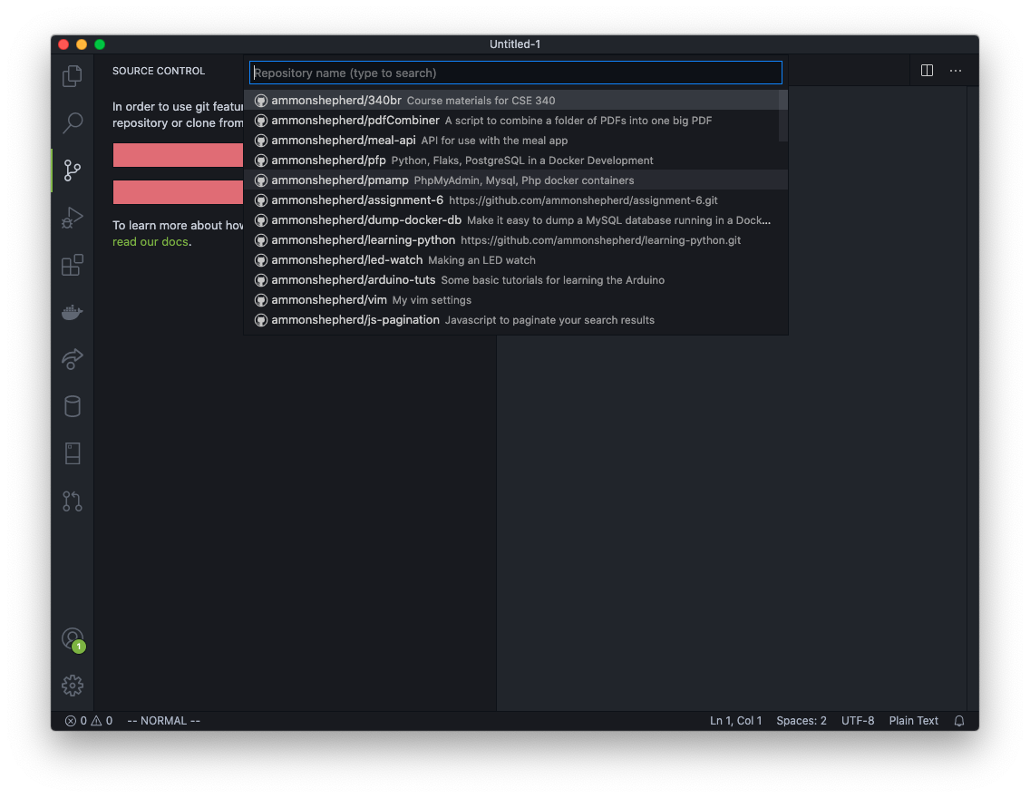Pick the ammonshepherd/js-pagination repository
The height and width of the screenshot is (798, 1030).
coord(516,320)
